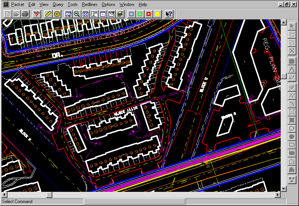Open the Query menu
The image size is (299, 206).
pos(58,4)
